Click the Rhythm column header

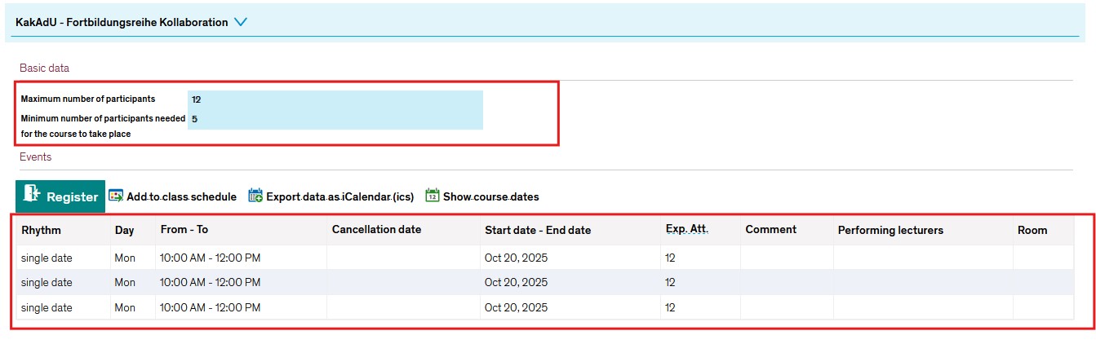click(x=41, y=230)
